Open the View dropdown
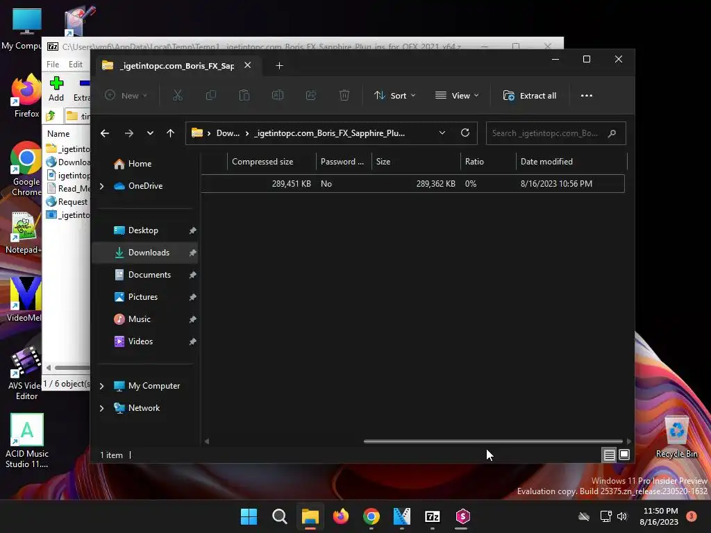Screen dimensions: 711x533 [457, 96]
